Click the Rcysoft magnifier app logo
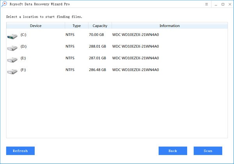234x164 pixels. (x=4, y=4)
